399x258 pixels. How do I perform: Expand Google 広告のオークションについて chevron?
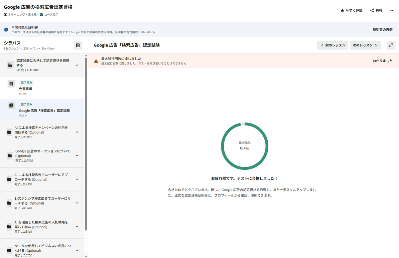click(x=77, y=155)
